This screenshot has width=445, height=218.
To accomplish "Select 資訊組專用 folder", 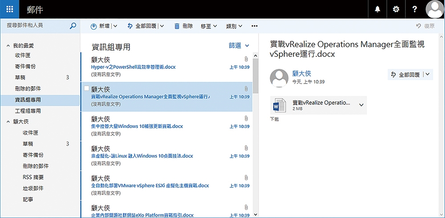I will [40, 100].
